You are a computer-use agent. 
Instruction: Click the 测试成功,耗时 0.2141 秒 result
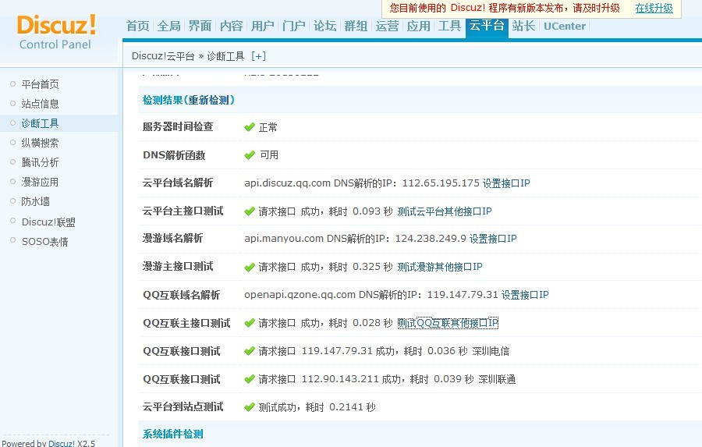tap(317, 407)
